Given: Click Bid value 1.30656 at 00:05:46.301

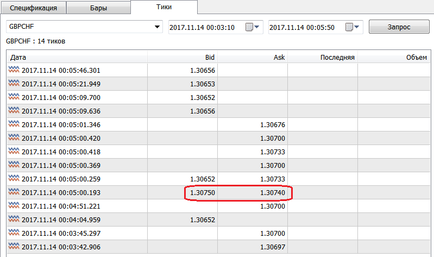Looking at the screenshot, I should pos(202,70).
